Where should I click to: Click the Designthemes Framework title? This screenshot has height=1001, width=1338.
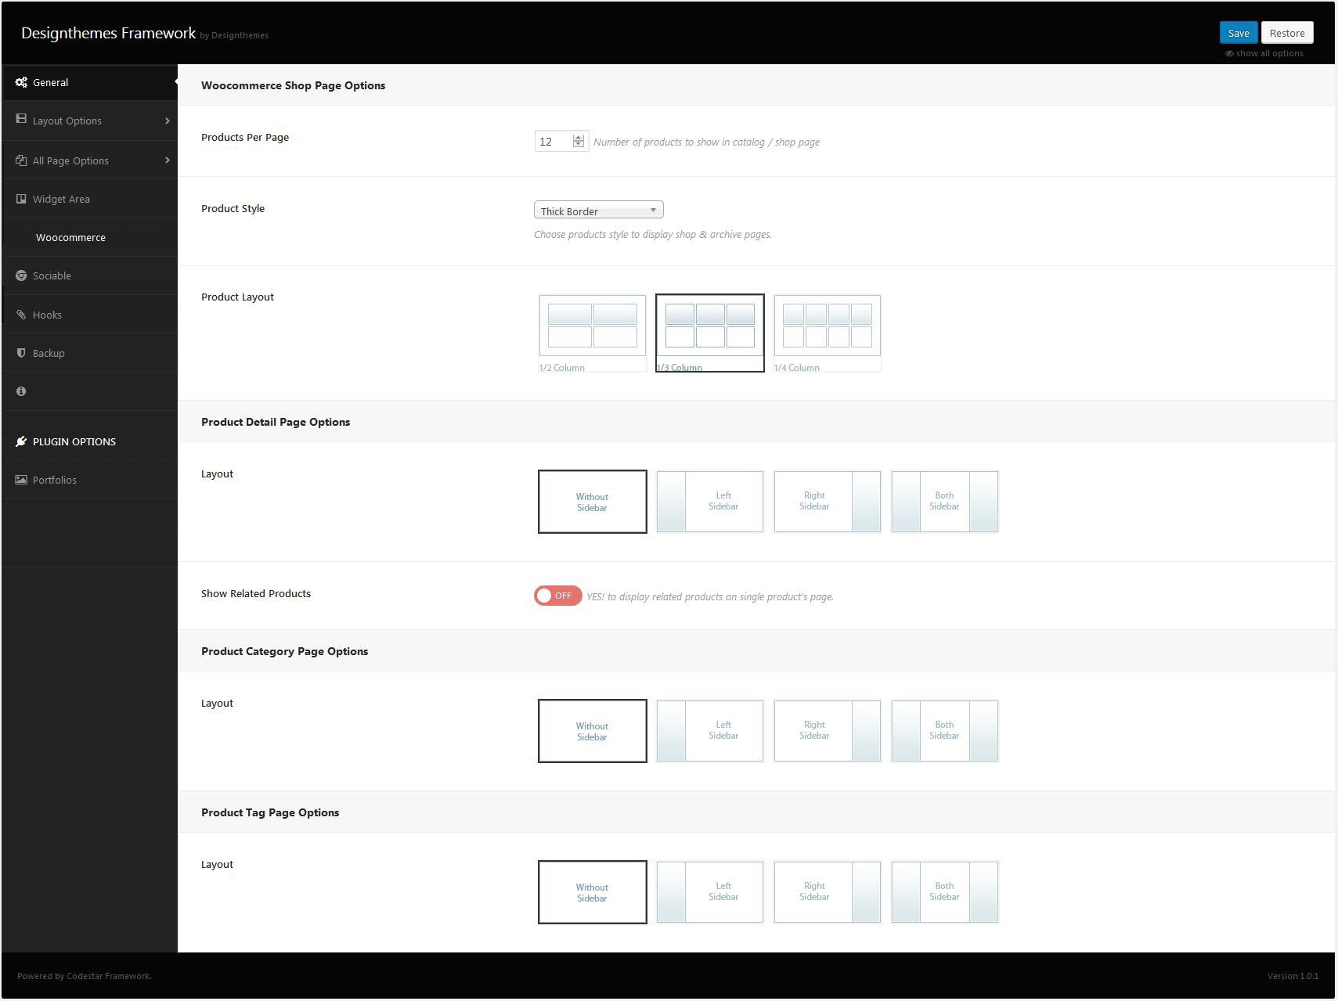point(108,33)
